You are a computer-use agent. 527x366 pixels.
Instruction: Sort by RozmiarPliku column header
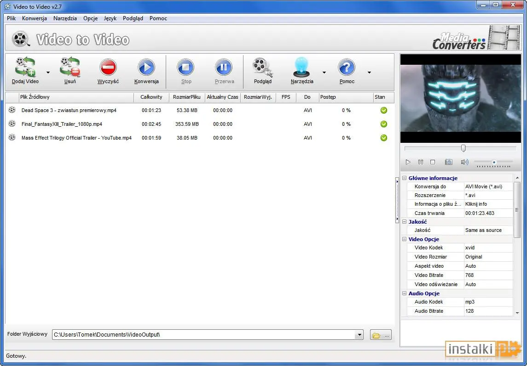(186, 97)
